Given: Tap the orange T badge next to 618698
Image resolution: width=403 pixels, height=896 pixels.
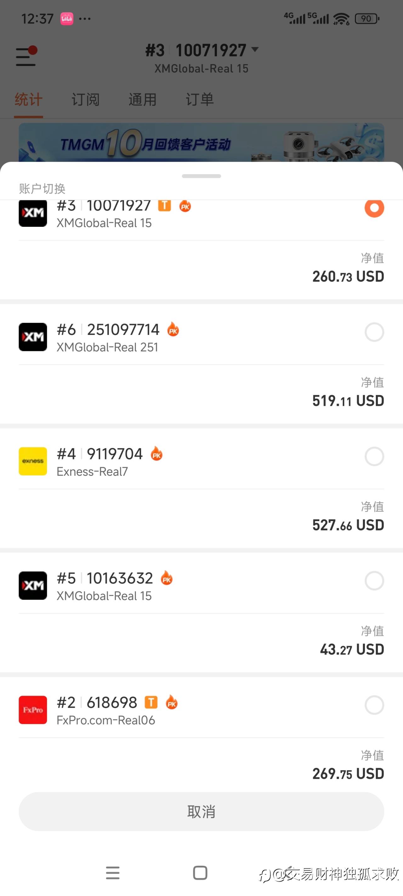Looking at the screenshot, I should (151, 702).
